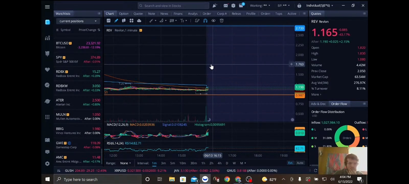Select the 3m interval
This screenshot has height=184, width=409.
[x=163, y=163]
